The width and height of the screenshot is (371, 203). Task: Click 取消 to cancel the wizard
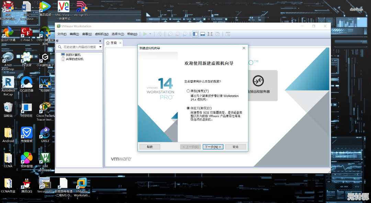235,147
